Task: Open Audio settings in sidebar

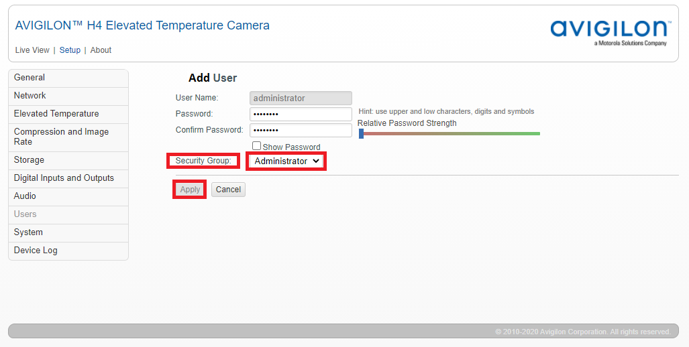Action: [25, 196]
